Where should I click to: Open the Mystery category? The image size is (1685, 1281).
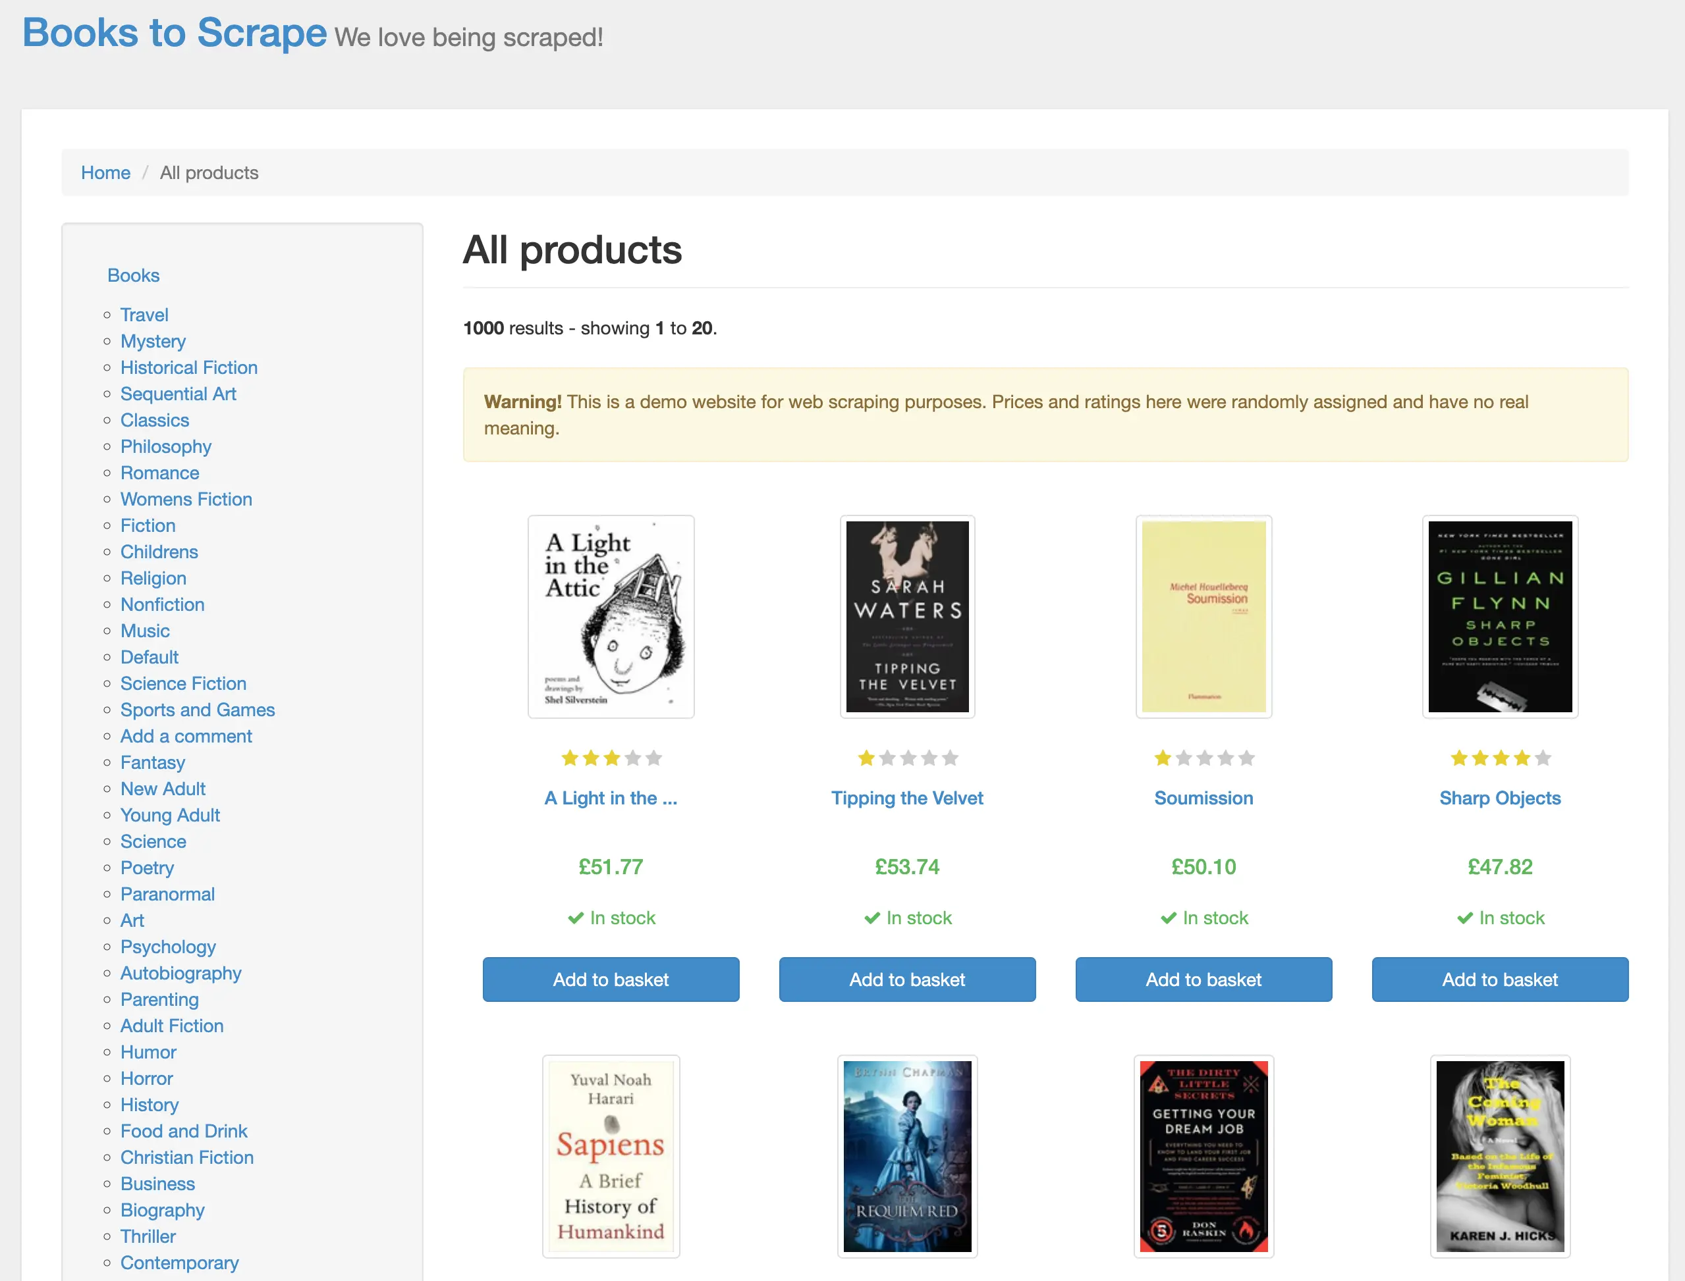point(153,342)
